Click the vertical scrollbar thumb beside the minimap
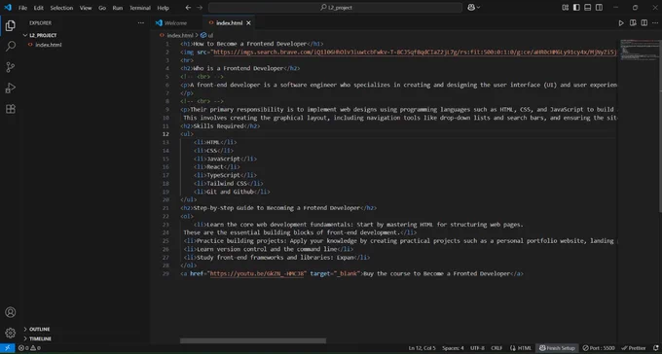 click(x=660, y=125)
